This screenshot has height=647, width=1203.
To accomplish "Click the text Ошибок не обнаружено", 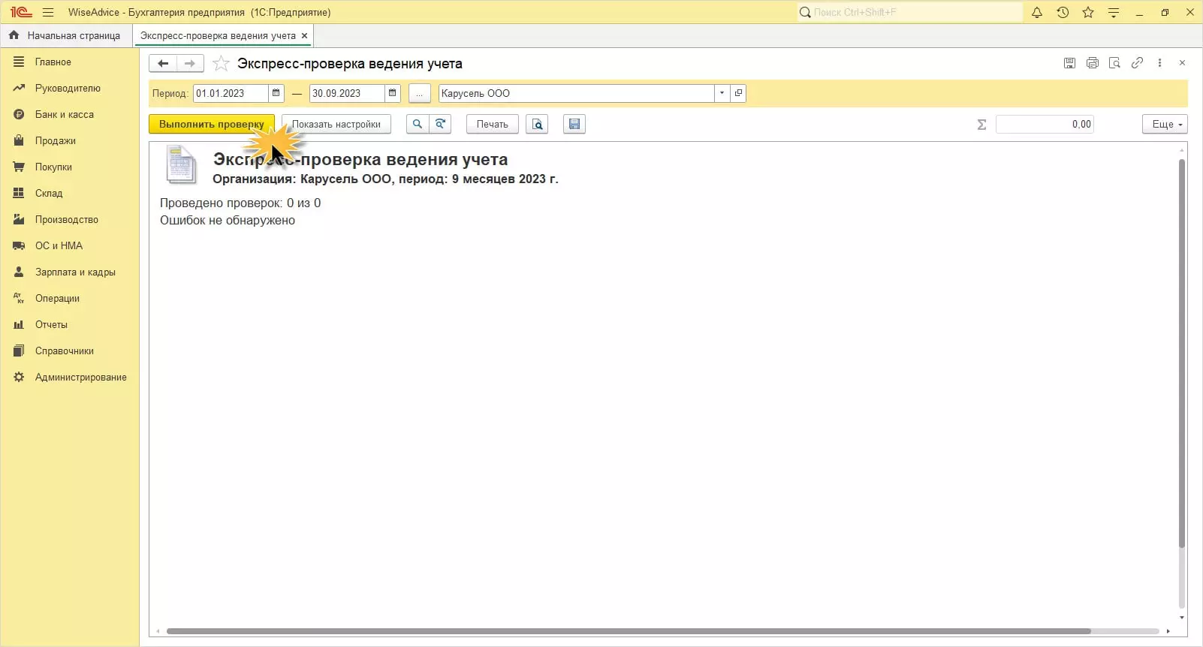I will click(228, 221).
